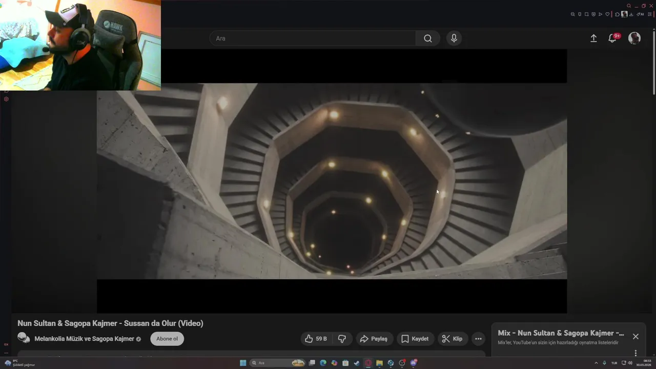Launch Microsoft Edge from the taskbar
The height and width of the screenshot is (369, 656).
pos(323,363)
